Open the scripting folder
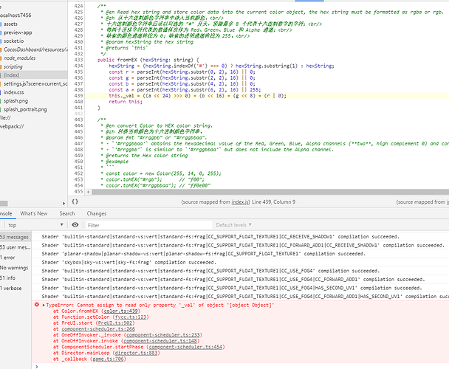 pyautogui.click(x=13, y=66)
